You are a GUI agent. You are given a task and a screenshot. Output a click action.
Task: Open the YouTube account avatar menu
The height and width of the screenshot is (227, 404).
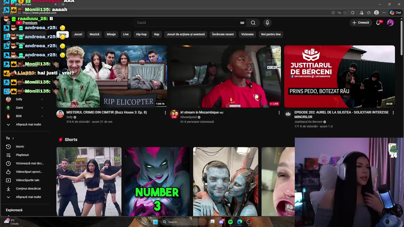(x=390, y=23)
